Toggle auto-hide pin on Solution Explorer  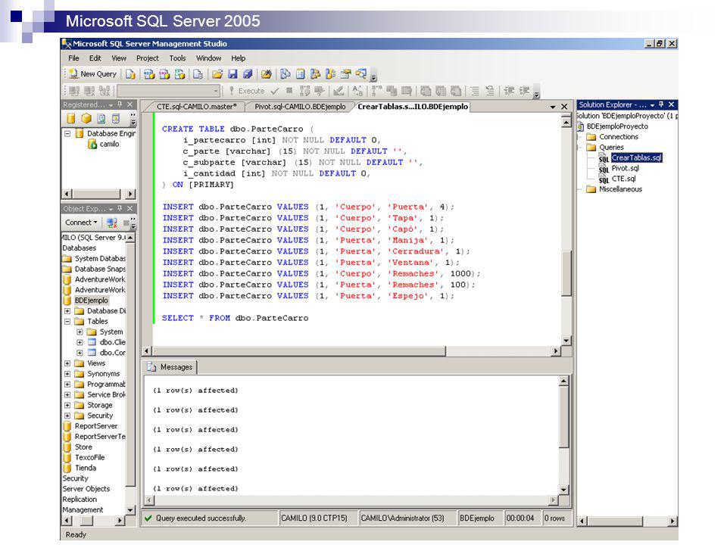coord(661,104)
